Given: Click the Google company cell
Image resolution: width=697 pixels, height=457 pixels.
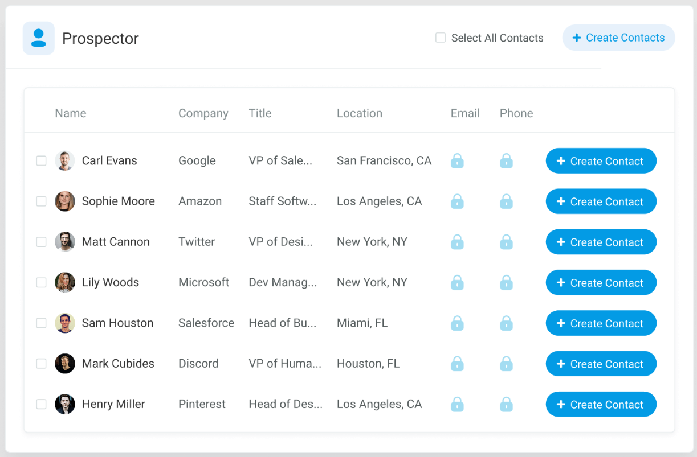Looking at the screenshot, I should click(x=197, y=160).
